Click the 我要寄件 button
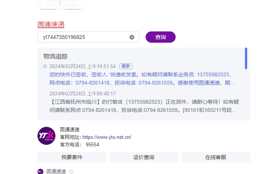 click(72, 157)
